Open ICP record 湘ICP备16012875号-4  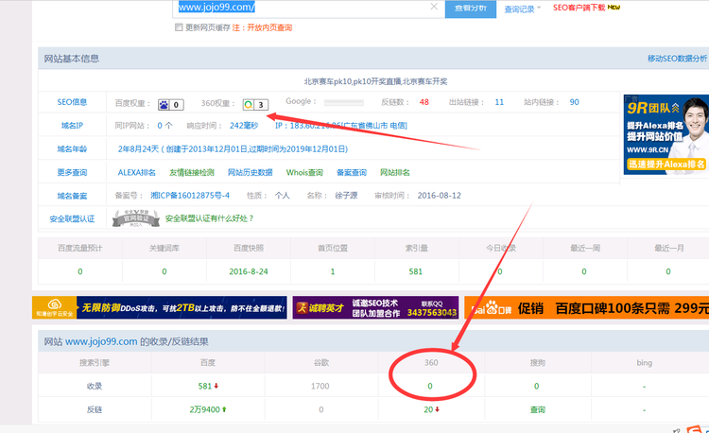tap(190, 196)
